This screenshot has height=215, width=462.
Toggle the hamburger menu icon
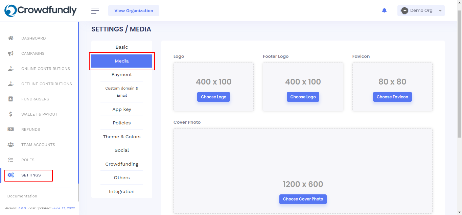click(x=95, y=11)
